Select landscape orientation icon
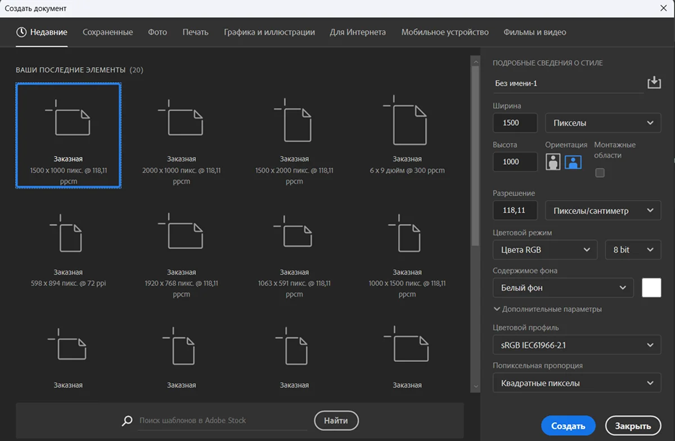Screen dimensions: 675x441 coord(573,162)
